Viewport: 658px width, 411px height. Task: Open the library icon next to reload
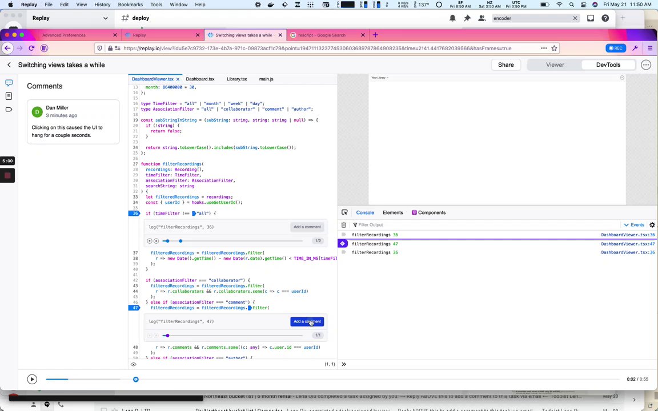[44, 48]
